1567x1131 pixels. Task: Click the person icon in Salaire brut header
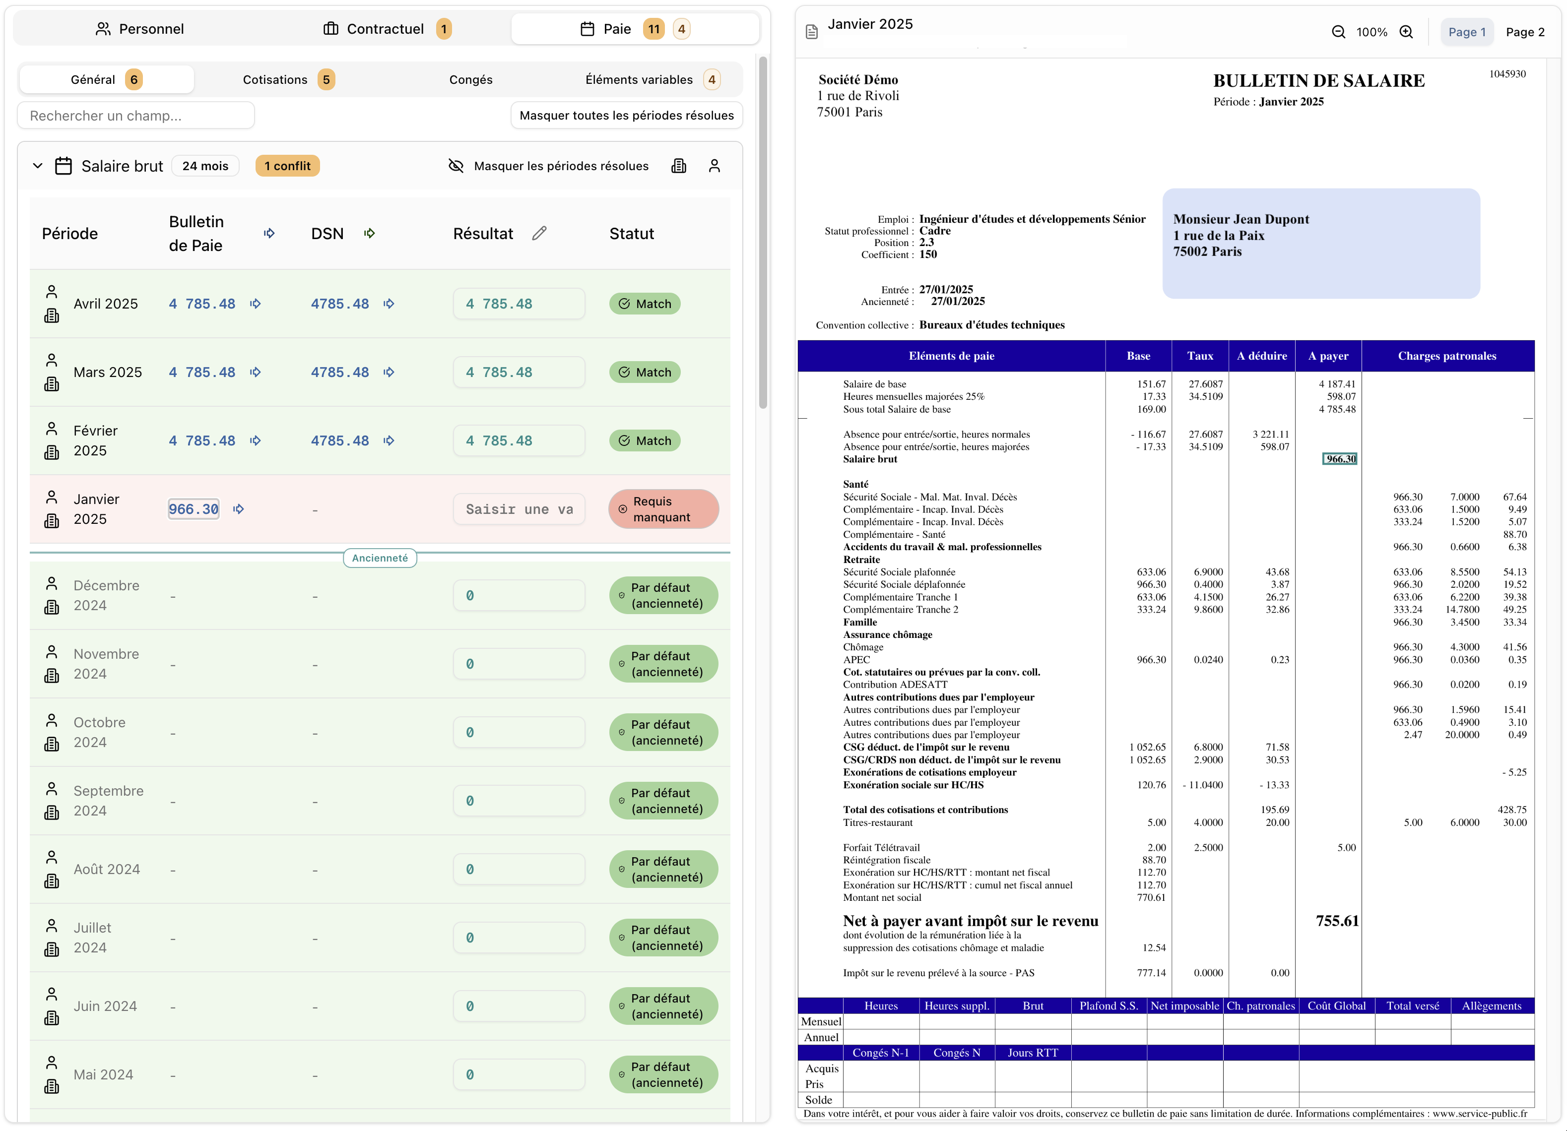715,166
